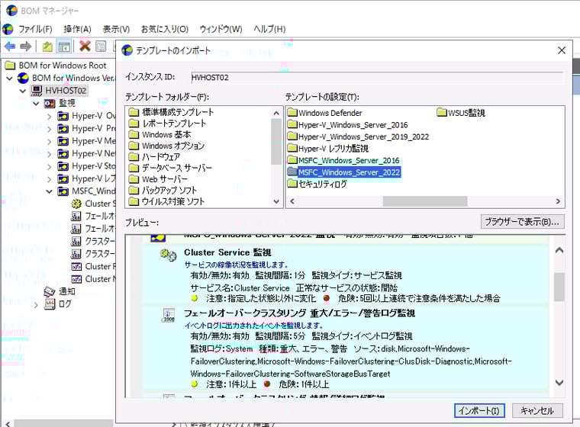Open the ヘルプ(H) menu
The height and width of the screenshot is (427, 580).
[269, 29]
